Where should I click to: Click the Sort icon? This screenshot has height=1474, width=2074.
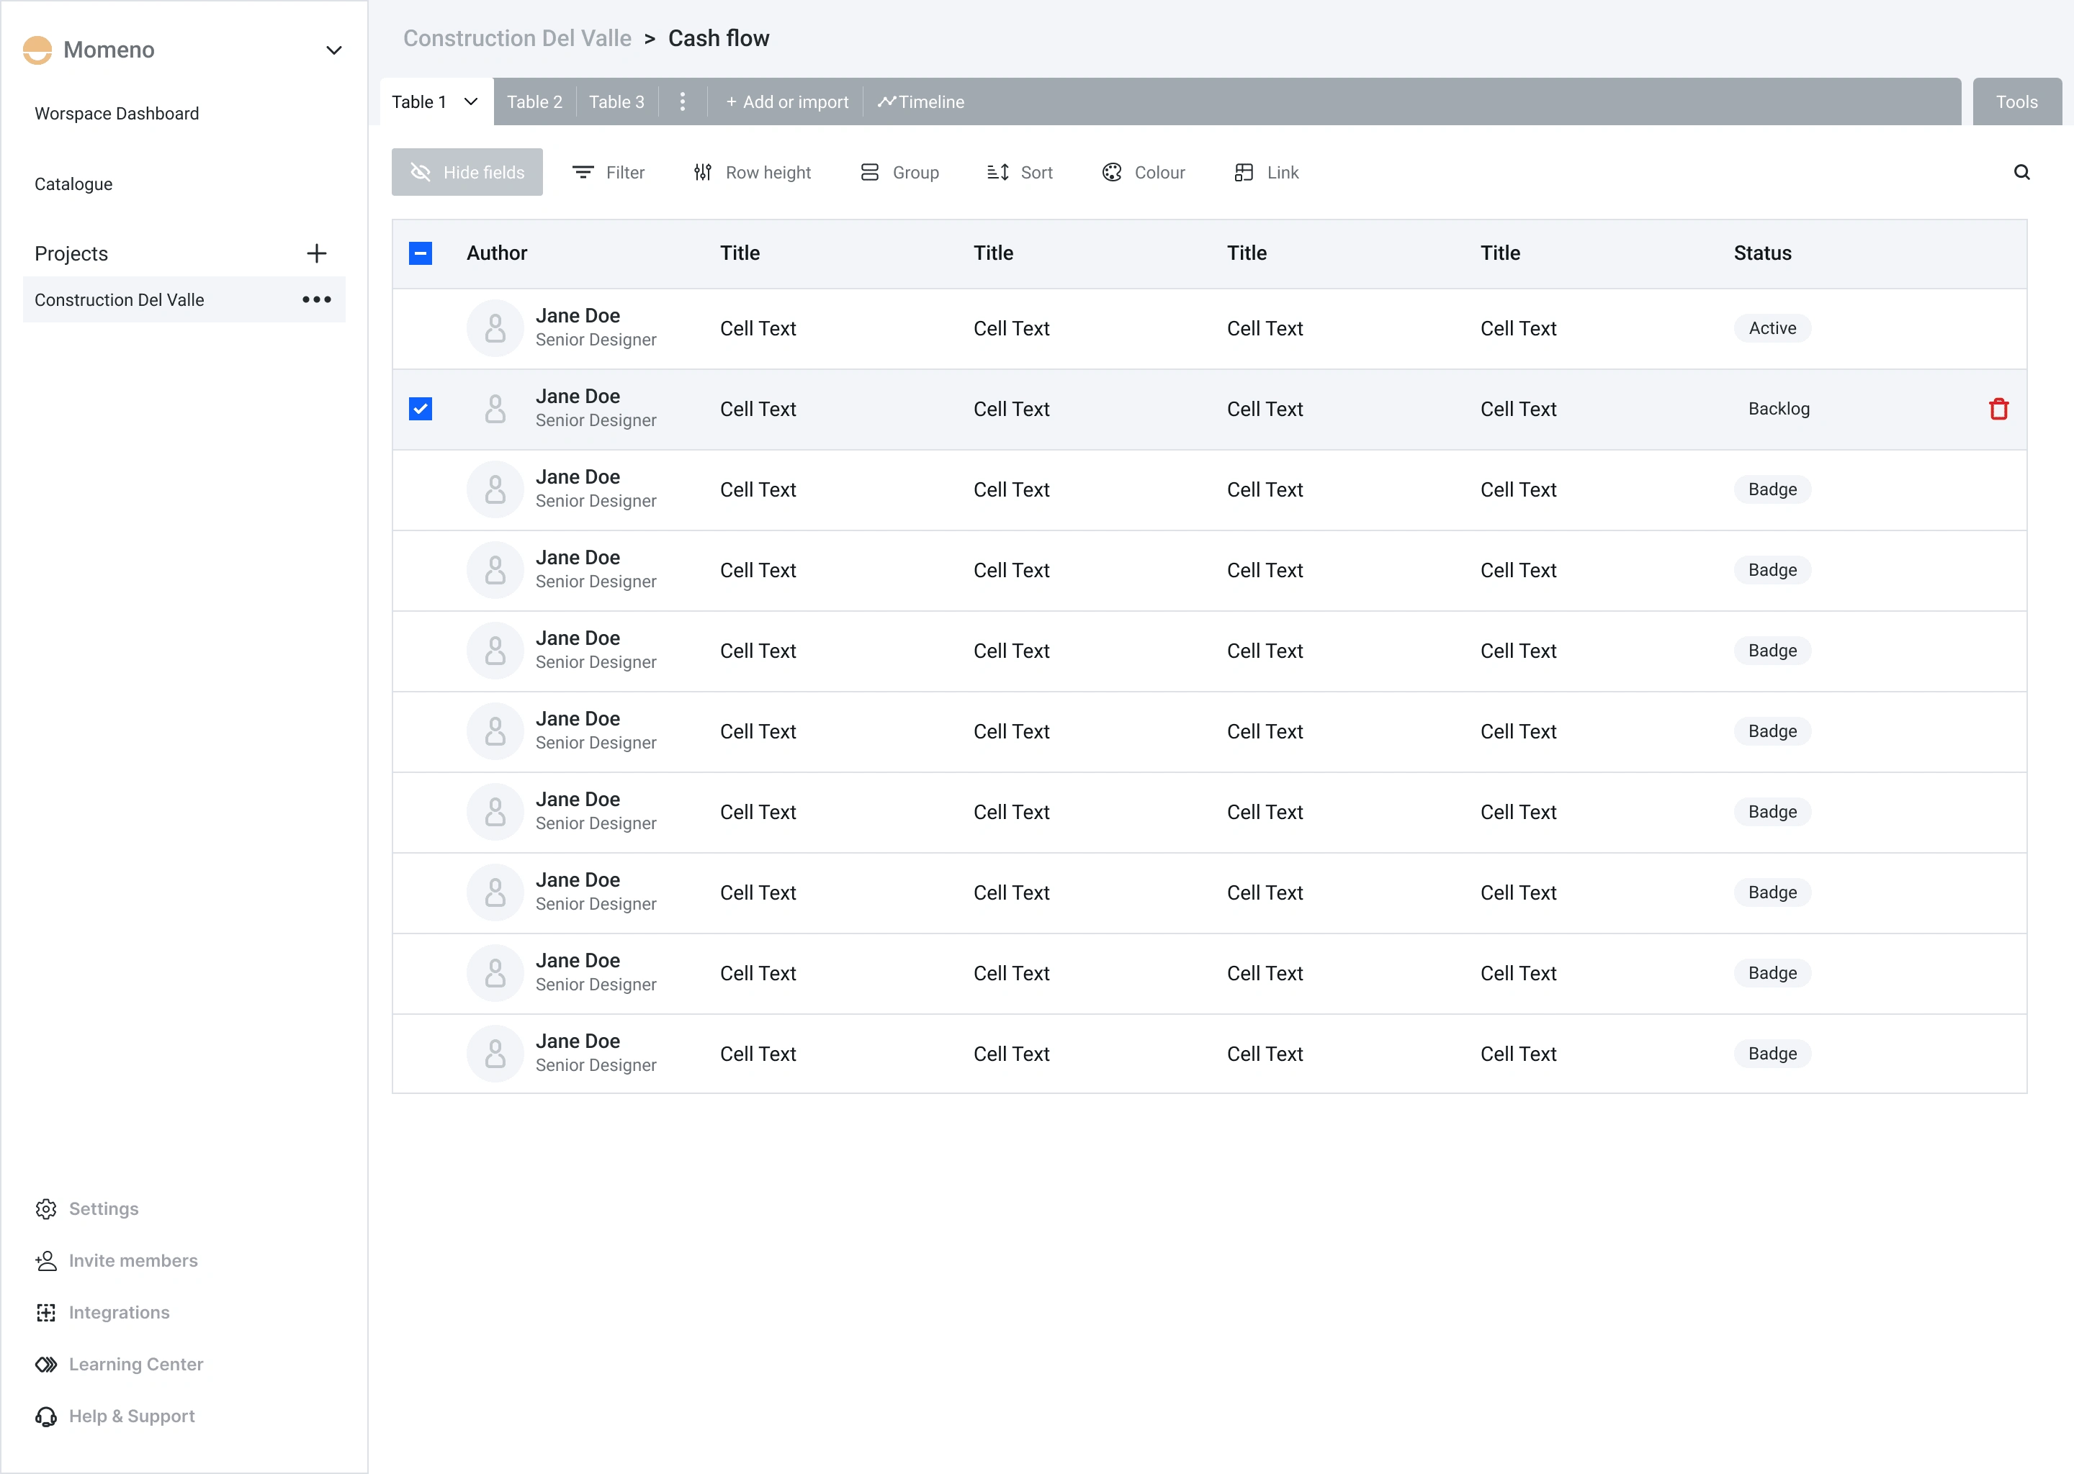click(x=997, y=173)
